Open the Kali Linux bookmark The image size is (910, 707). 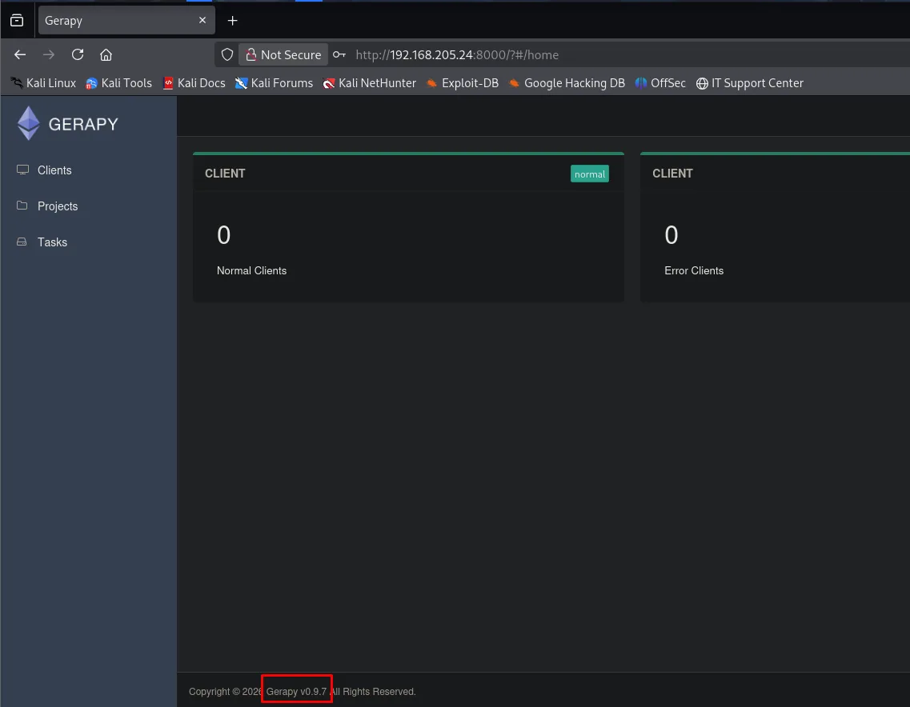tap(43, 83)
